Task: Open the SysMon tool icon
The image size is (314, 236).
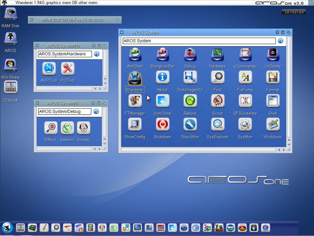Action: pyautogui.click(x=245, y=125)
